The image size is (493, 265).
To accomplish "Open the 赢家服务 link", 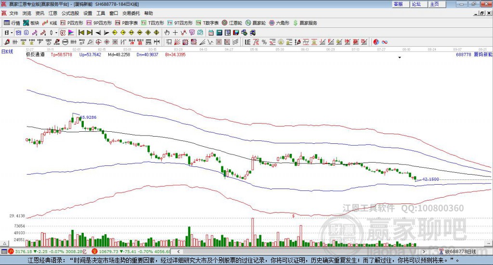I will (x=305, y=23).
